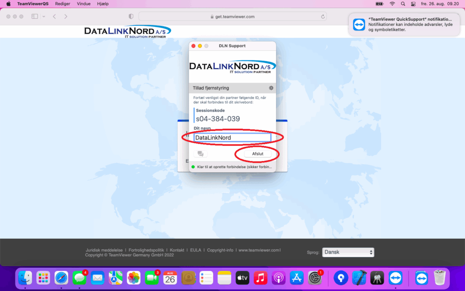Open Finder from the Dock

click(x=25, y=277)
